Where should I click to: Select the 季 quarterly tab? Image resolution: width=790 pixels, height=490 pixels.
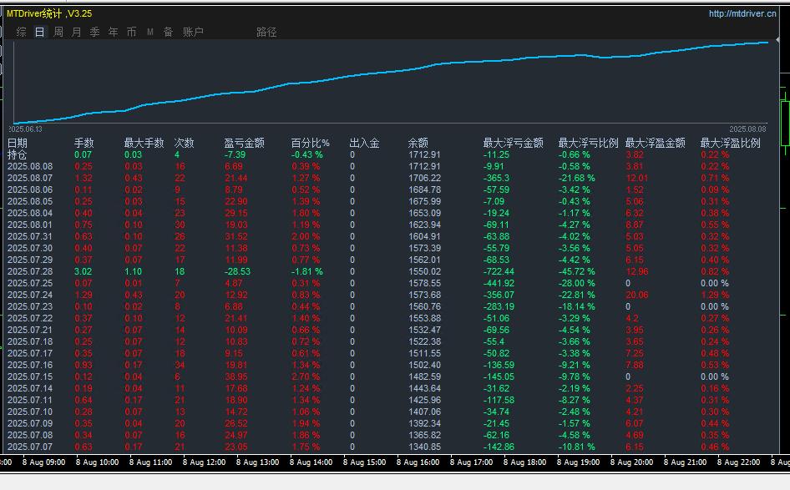pyautogui.click(x=95, y=32)
